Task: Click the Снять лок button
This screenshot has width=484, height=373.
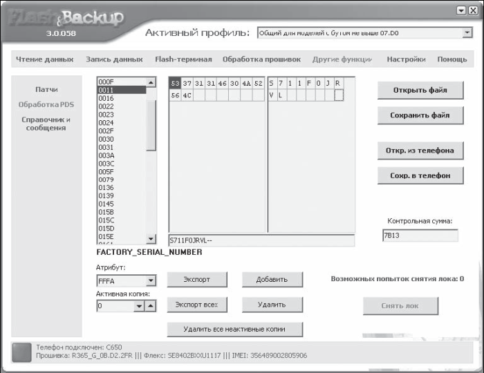Action: pyautogui.click(x=400, y=306)
